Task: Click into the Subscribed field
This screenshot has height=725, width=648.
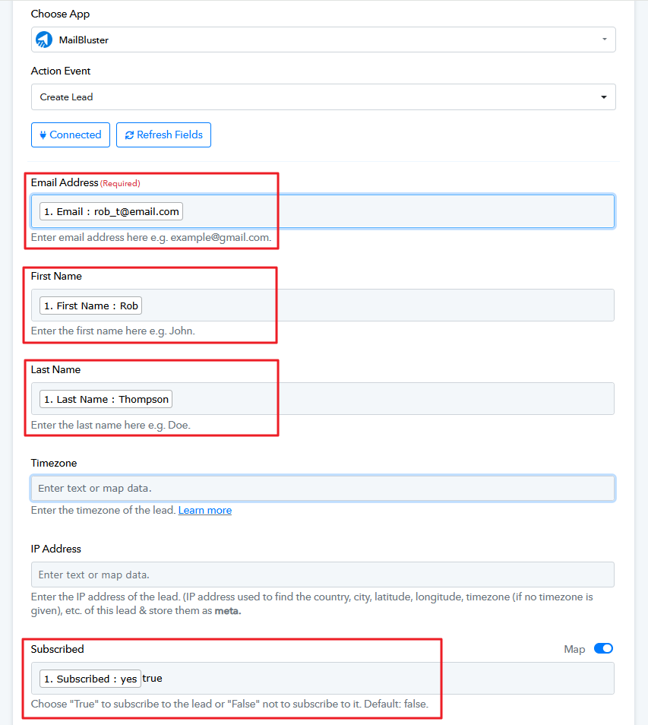Action: point(380,679)
